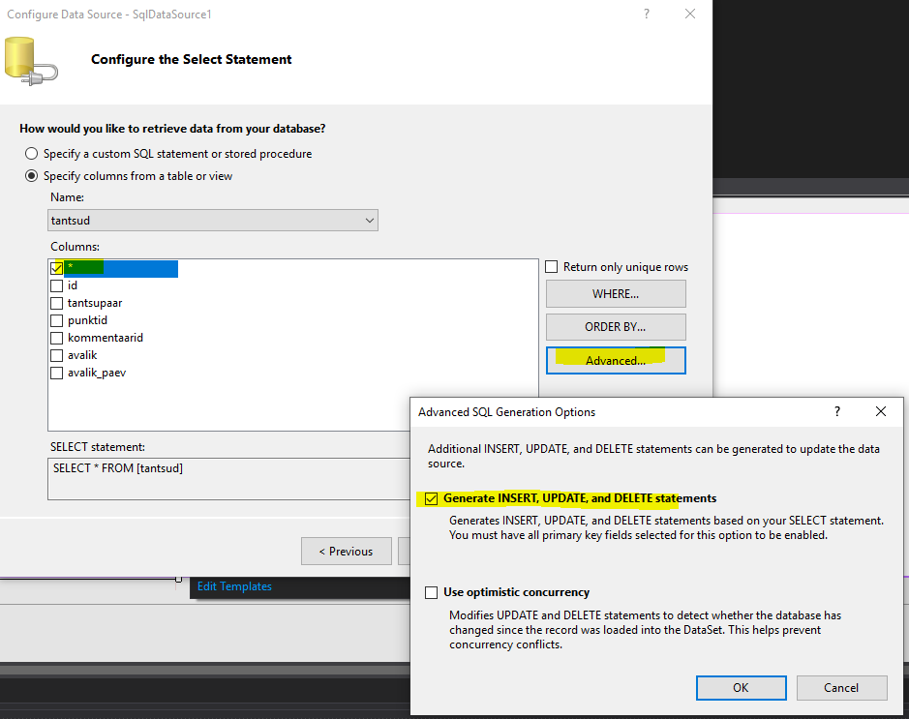
Task: Click the Edit Templates link
Action: 234,586
